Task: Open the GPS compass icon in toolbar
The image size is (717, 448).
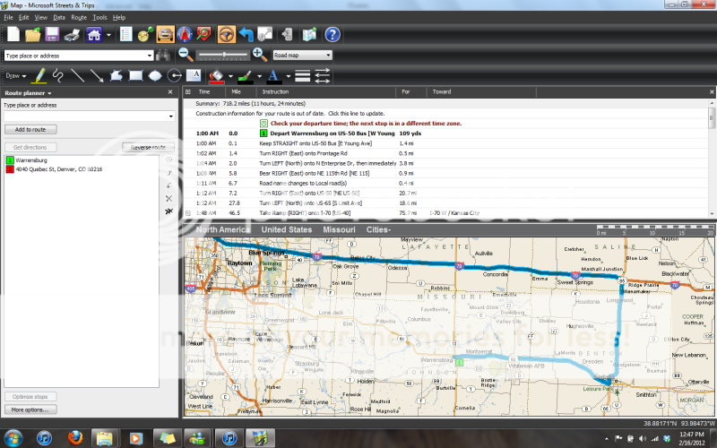Action: point(185,34)
